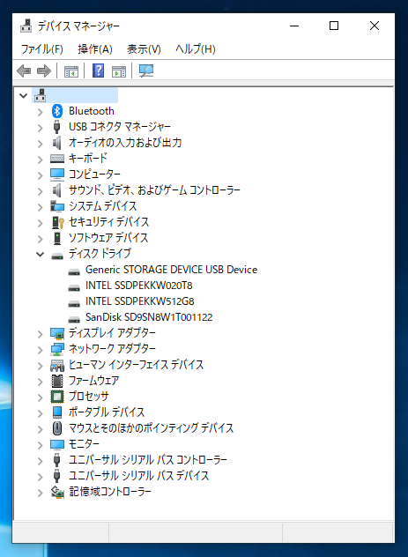Click the ソフトウェア デバイス icon
The image size is (408, 557).
pyautogui.click(x=56, y=238)
